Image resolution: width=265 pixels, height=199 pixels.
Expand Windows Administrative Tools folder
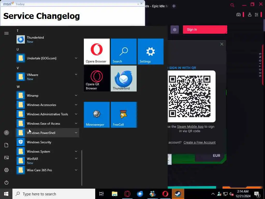point(48,114)
